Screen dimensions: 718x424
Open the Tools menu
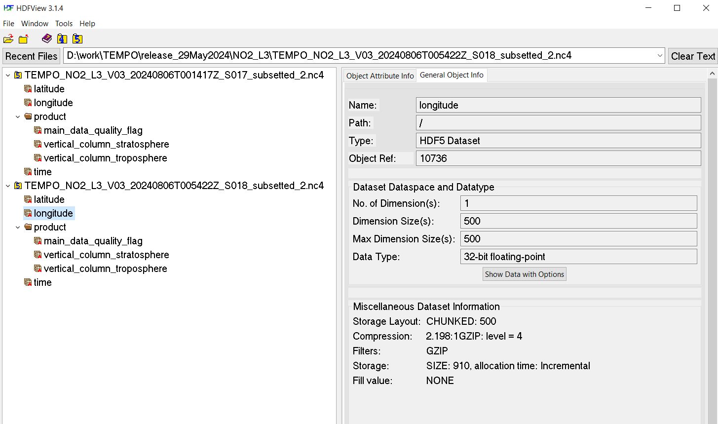tap(64, 24)
